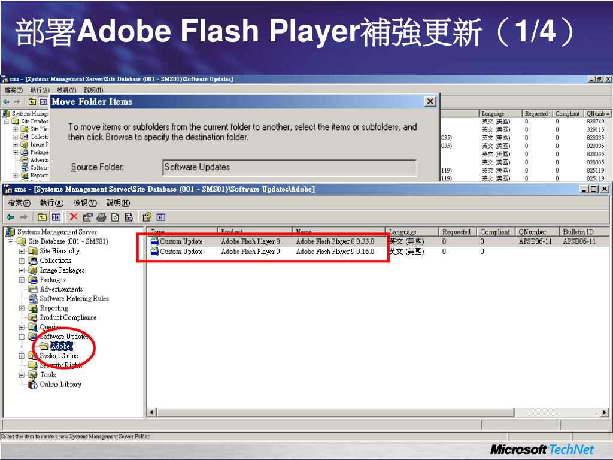Viewport: 613px width, 460px height.
Task: Click the Advertisements node icon
Action: coord(33,289)
